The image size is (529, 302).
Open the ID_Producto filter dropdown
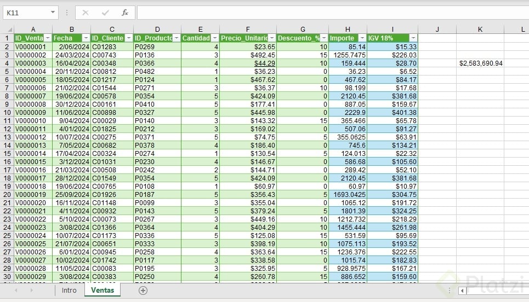177,38
